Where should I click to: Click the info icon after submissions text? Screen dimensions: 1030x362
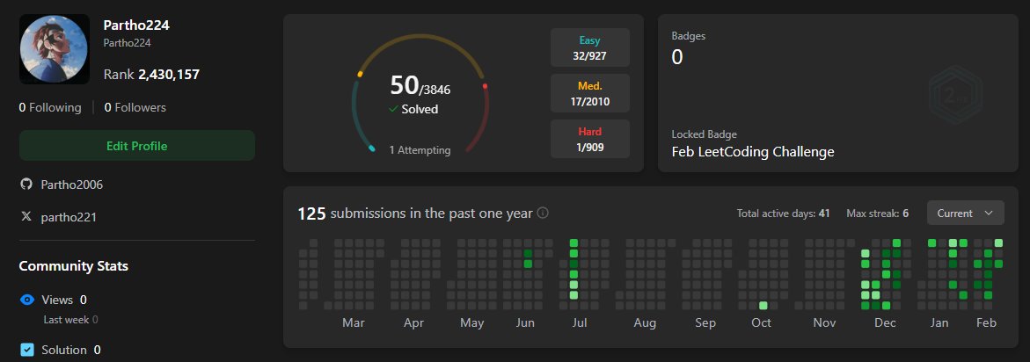[x=543, y=214]
